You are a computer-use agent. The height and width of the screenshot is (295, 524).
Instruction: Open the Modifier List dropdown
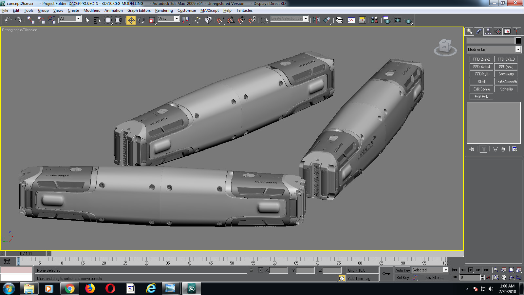click(518, 49)
